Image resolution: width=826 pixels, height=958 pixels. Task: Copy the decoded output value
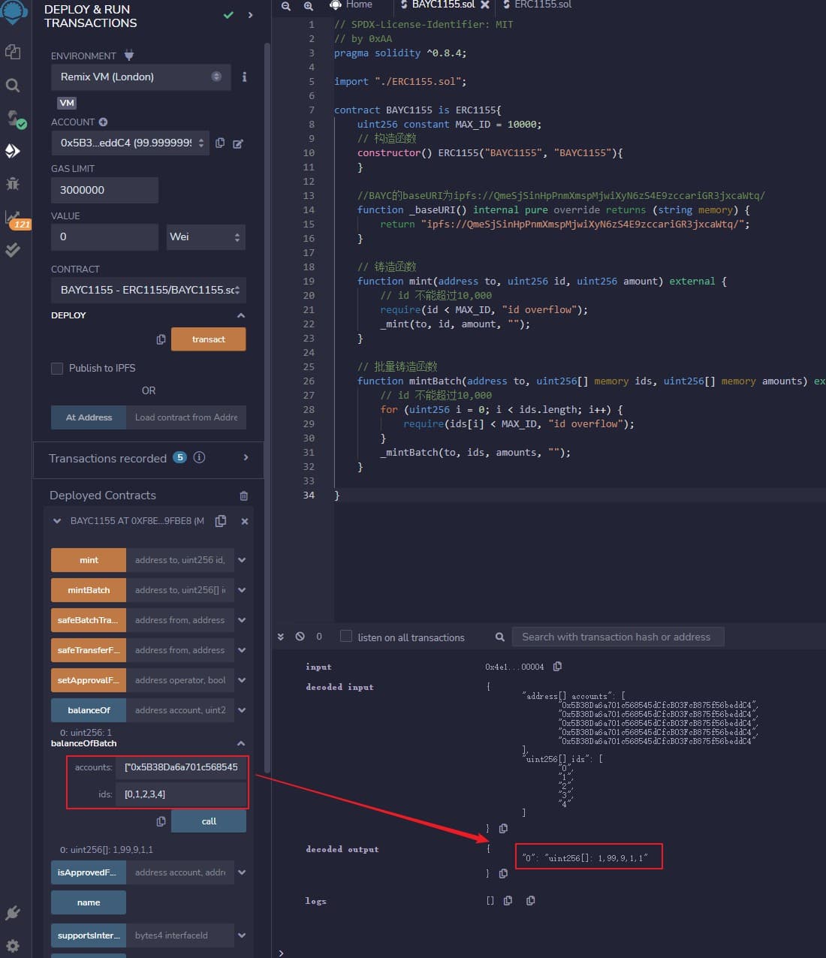pyautogui.click(x=503, y=873)
